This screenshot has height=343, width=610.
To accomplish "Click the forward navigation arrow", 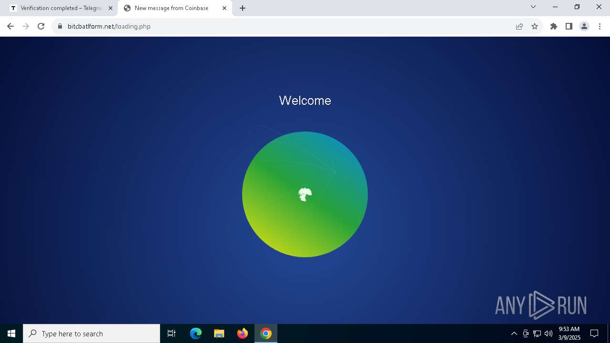I will point(26,26).
